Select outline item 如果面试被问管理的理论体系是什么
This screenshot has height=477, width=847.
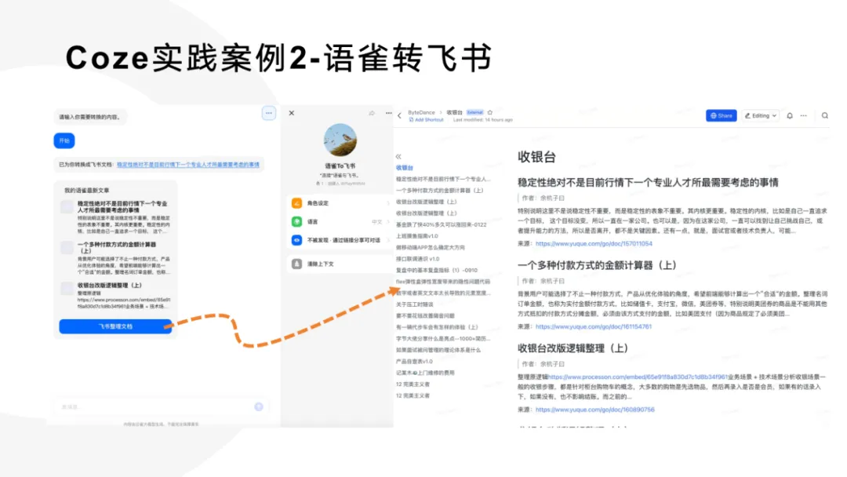[x=438, y=349]
